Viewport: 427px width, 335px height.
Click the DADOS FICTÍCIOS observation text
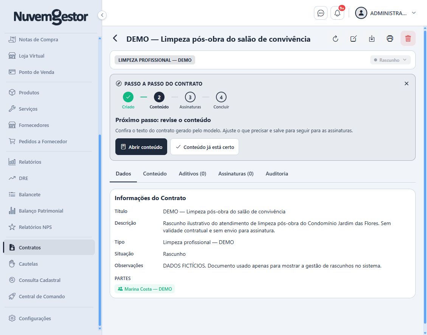click(x=272, y=266)
